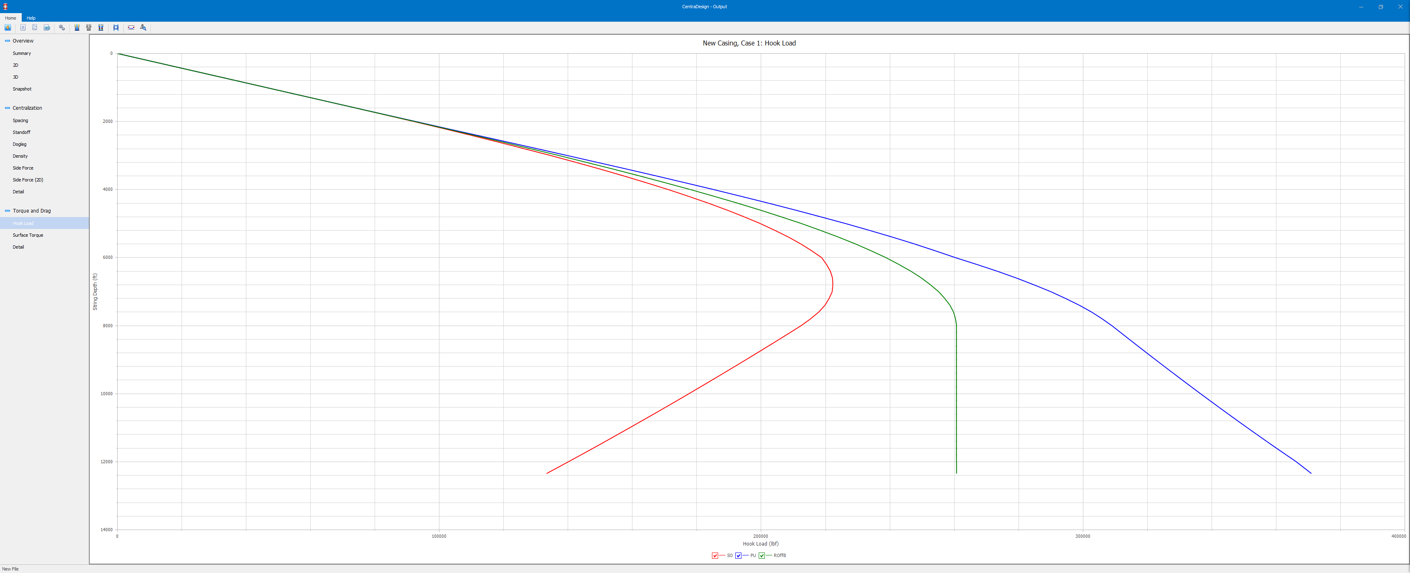Viewport: 1410px width, 573px height.
Task: Open settings via the gears icon
Action: [62, 27]
